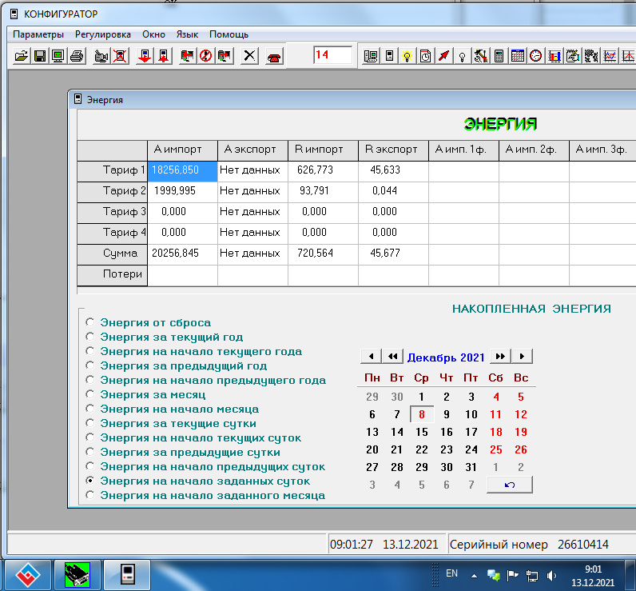The image size is (636, 591).
Task: Click the meter with up arrow icon
Action: 163,56
